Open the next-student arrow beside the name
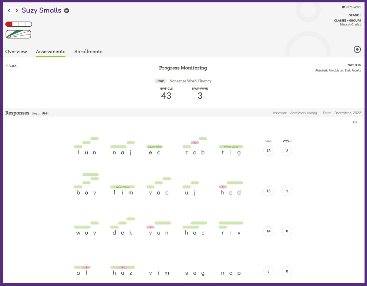 tap(16, 10)
